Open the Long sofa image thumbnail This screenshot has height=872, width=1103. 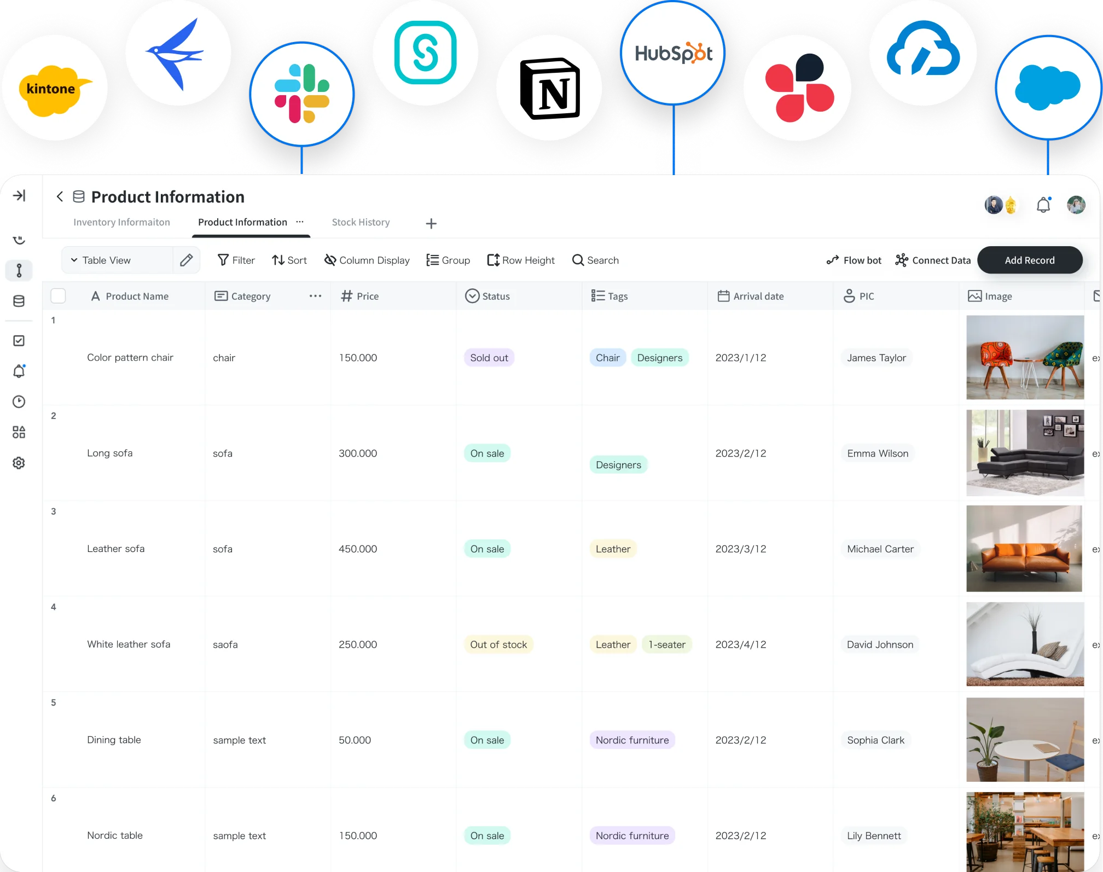tap(1025, 453)
